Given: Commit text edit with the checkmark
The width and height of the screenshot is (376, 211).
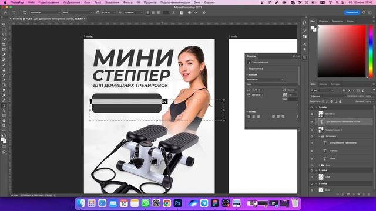Looking at the screenshot, I should tap(196, 13).
